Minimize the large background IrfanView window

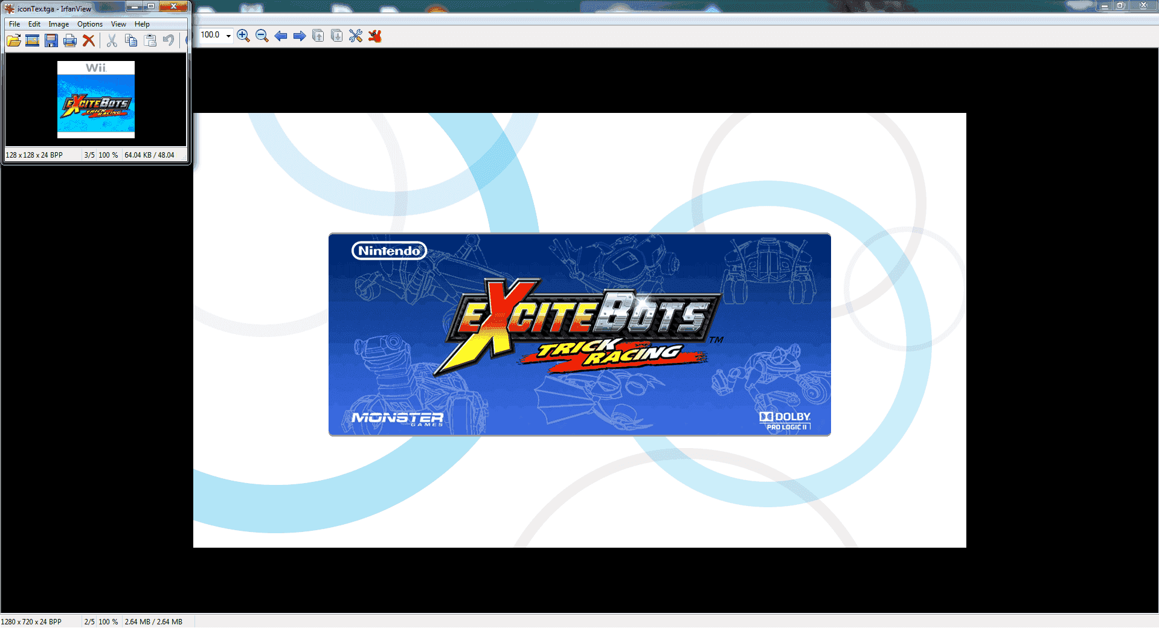1104,5
